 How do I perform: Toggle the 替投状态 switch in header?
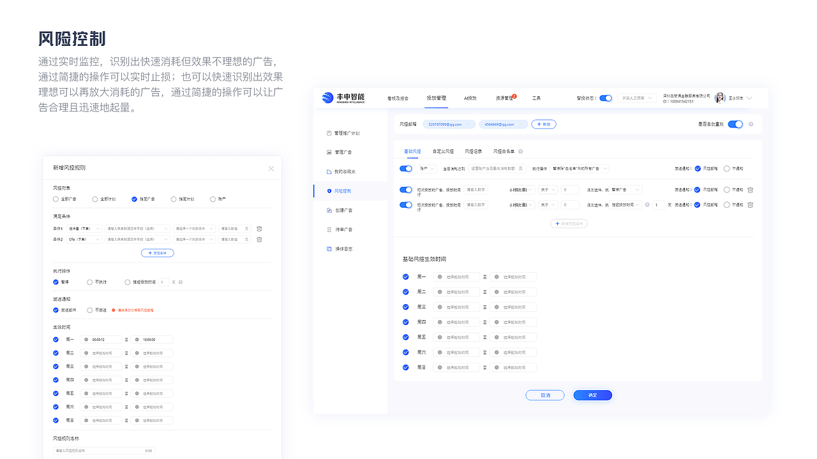click(606, 98)
